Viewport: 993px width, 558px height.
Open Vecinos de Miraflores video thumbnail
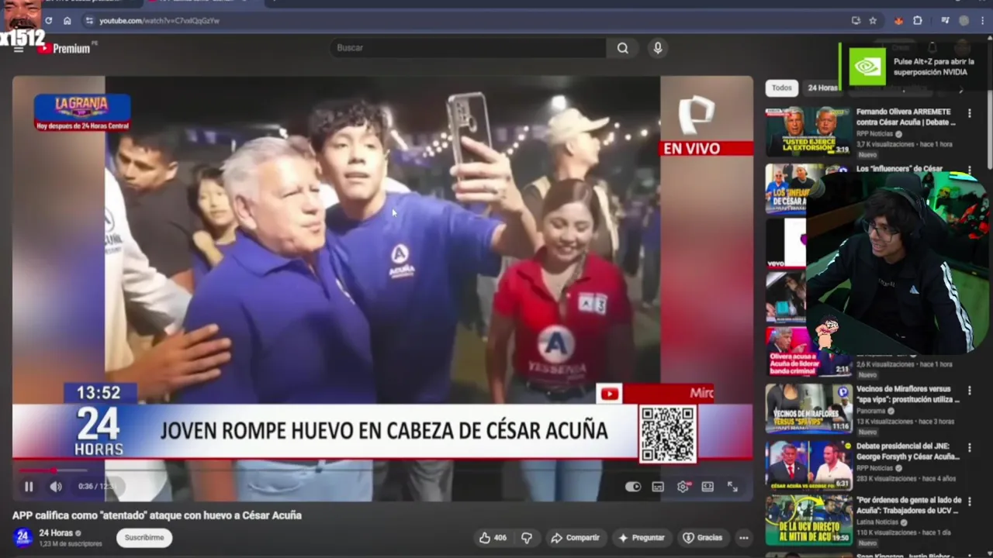[x=808, y=408]
